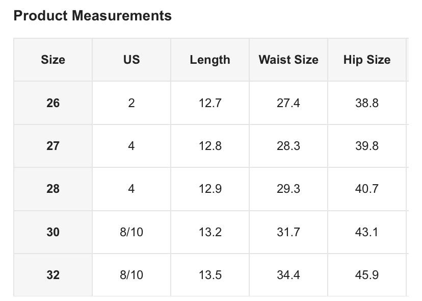
Task: Select the size 28 row label
Action: point(53,189)
